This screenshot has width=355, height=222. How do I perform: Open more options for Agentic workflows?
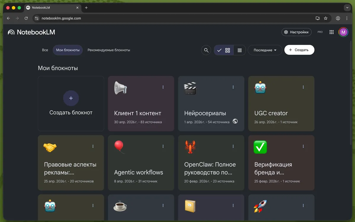pos(163,146)
